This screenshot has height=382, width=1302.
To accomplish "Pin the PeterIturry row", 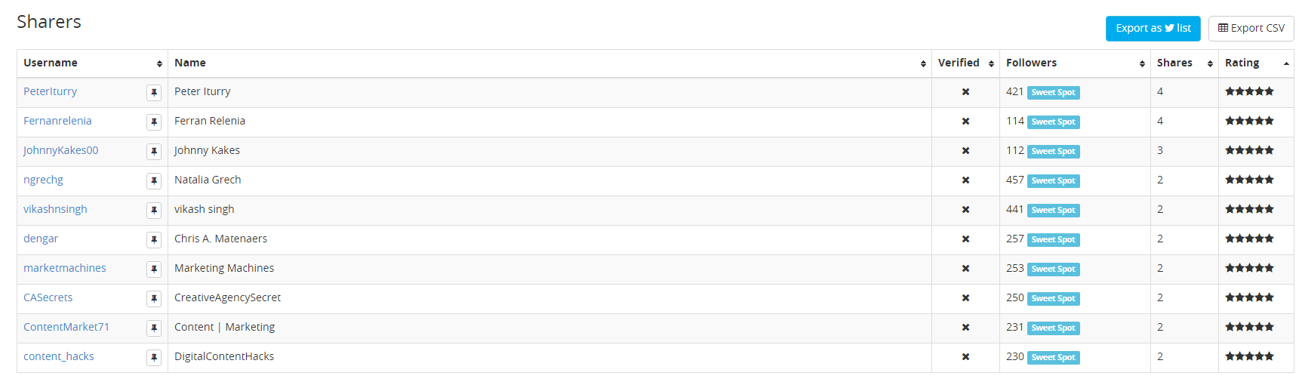I will (x=154, y=92).
